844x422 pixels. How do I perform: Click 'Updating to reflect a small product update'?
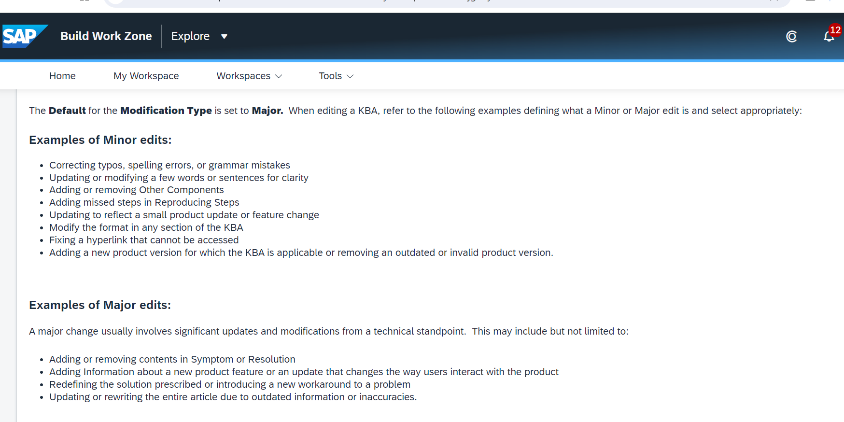[x=184, y=215]
